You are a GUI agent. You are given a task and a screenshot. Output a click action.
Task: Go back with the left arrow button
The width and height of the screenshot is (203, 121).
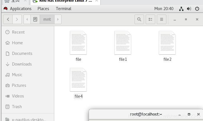[x=8, y=19]
